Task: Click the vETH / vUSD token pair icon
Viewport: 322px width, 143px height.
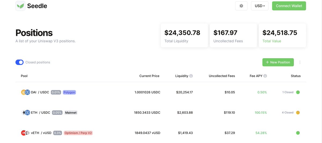Action: click(25, 133)
